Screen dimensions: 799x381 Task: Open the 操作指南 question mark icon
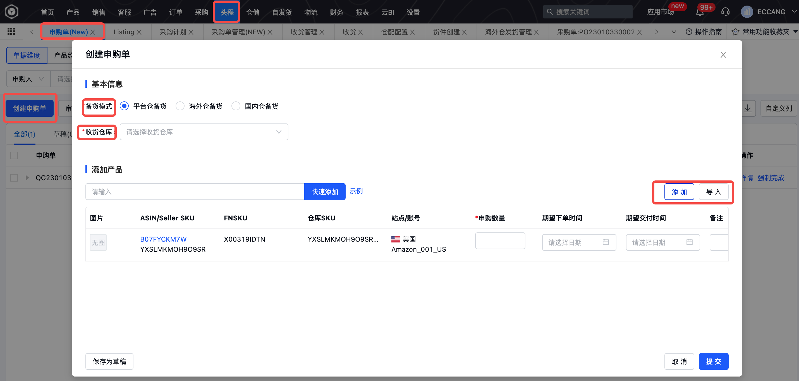(x=689, y=32)
